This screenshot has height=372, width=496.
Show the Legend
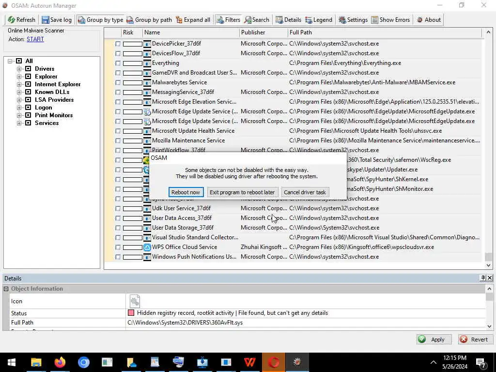coord(319,19)
